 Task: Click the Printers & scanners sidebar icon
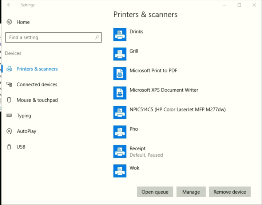(9, 69)
